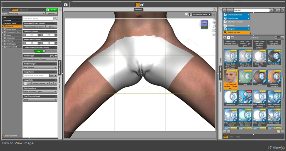This screenshot has height=151, width=286.
Task: Select Other Import Formats entry
Action: tap(236, 22)
